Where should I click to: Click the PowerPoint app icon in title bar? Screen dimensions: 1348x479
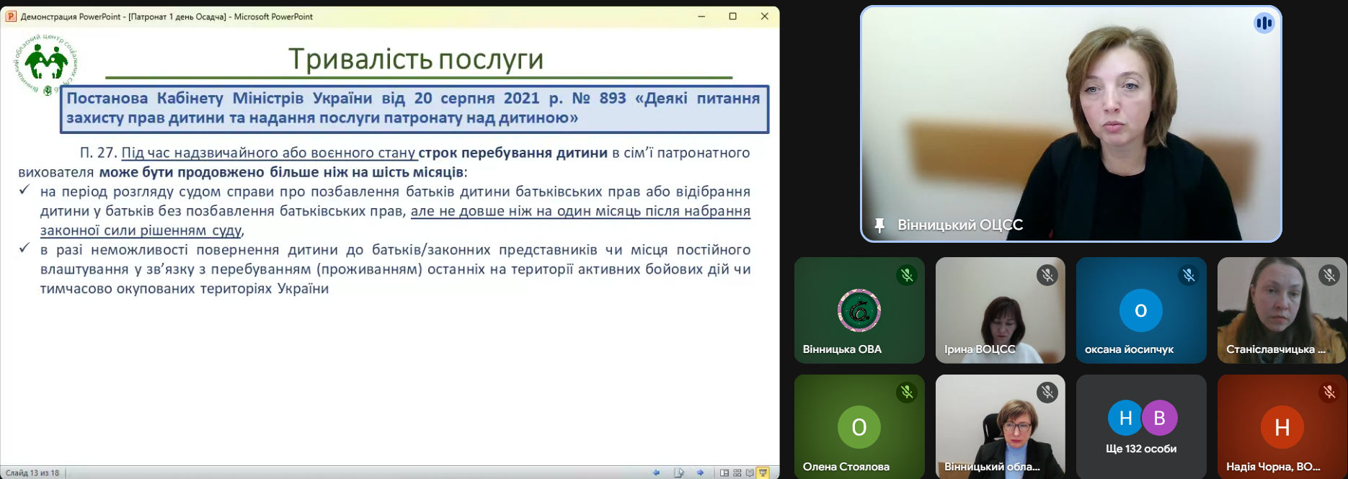11,17
